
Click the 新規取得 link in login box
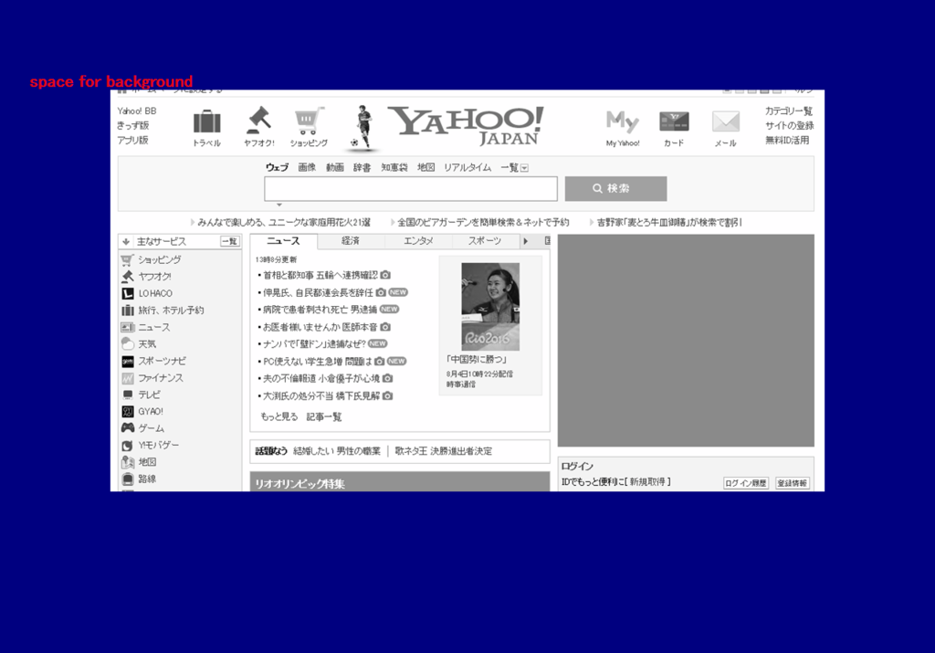(x=647, y=482)
